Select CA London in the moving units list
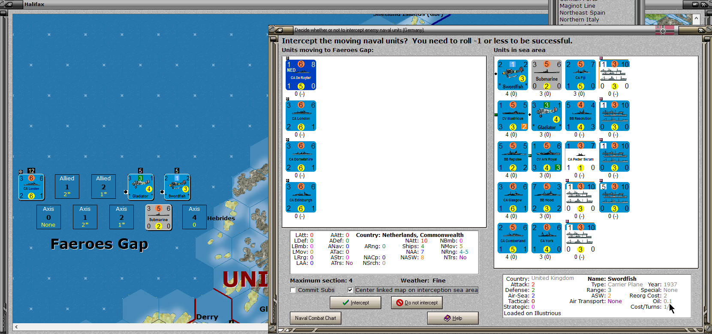The width and height of the screenshot is (712, 334). coord(301,116)
